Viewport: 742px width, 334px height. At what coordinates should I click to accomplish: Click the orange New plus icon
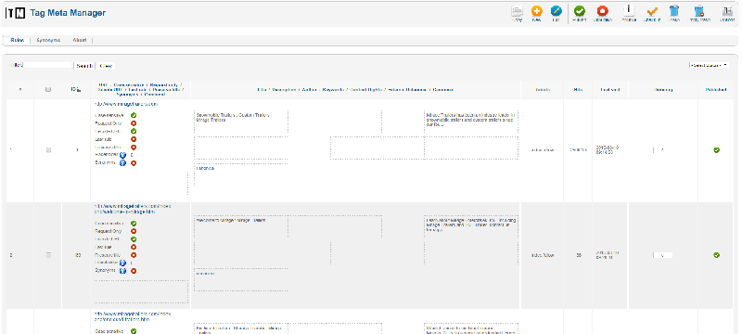coord(536,11)
